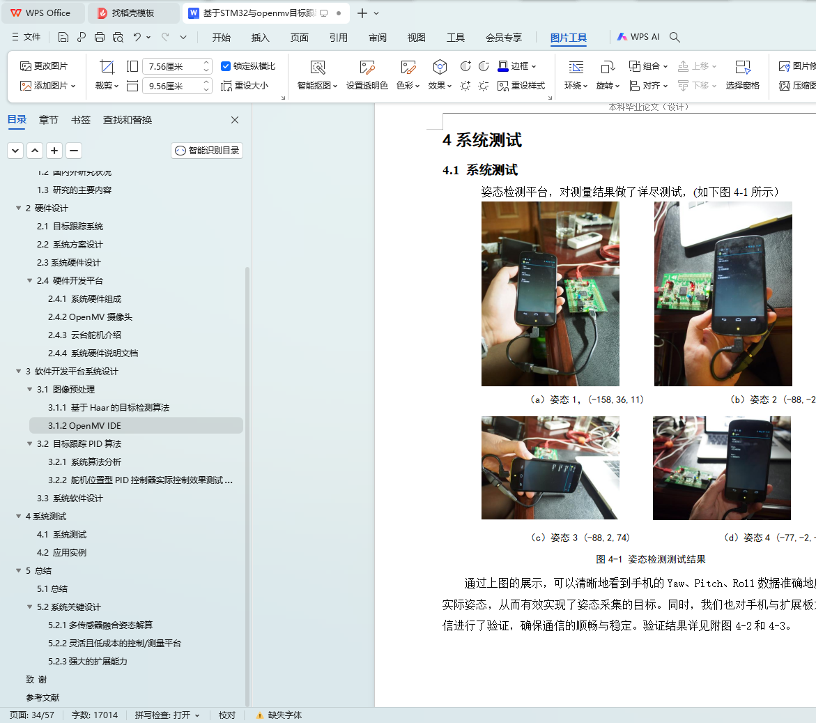Collapse the '2.4 硬件开发平台' tree node

click(x=30, y=280)
